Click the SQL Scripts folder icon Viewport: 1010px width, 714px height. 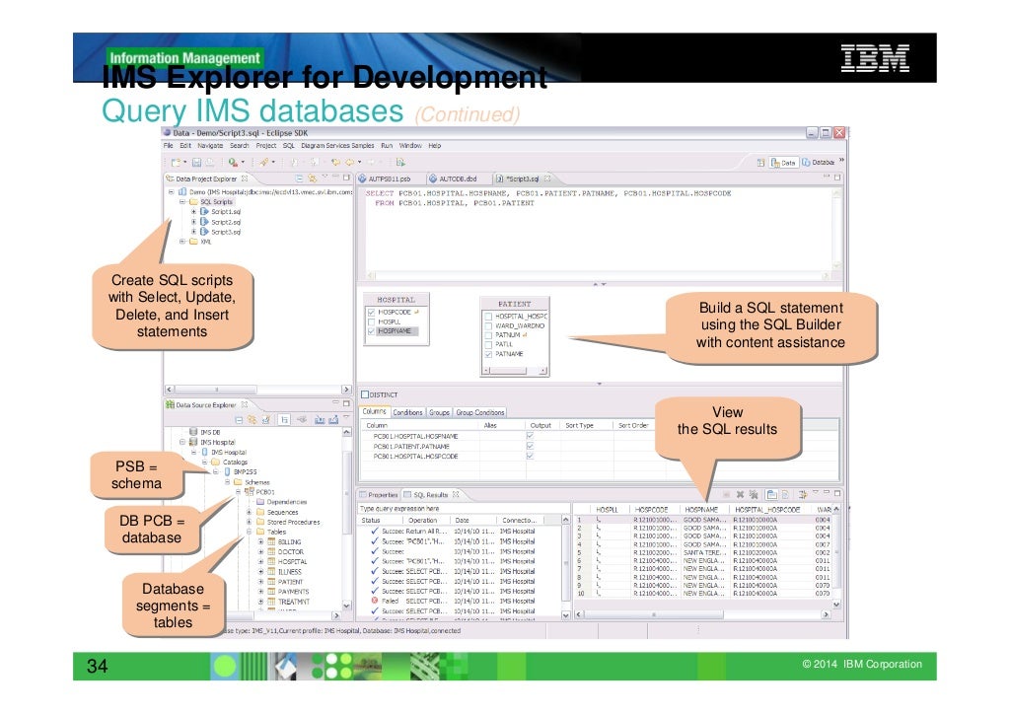click(x=193, y=201)
